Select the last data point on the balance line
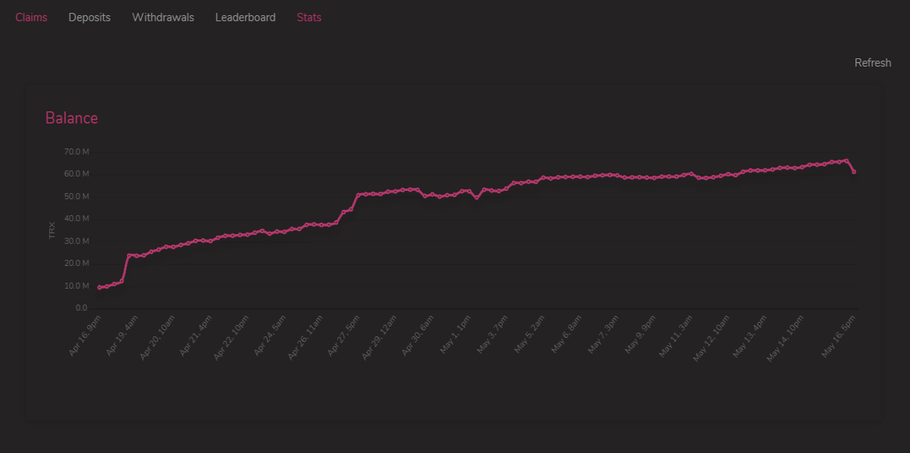The image size is (910, 453). 854,172
